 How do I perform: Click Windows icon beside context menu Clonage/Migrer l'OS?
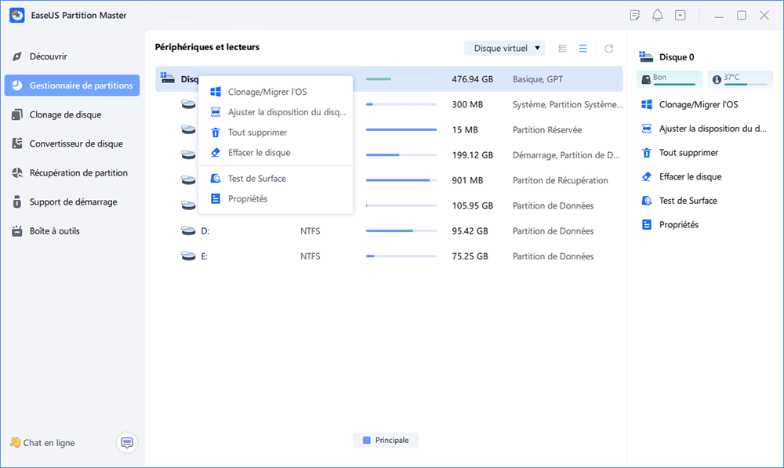tap(216, 92)
